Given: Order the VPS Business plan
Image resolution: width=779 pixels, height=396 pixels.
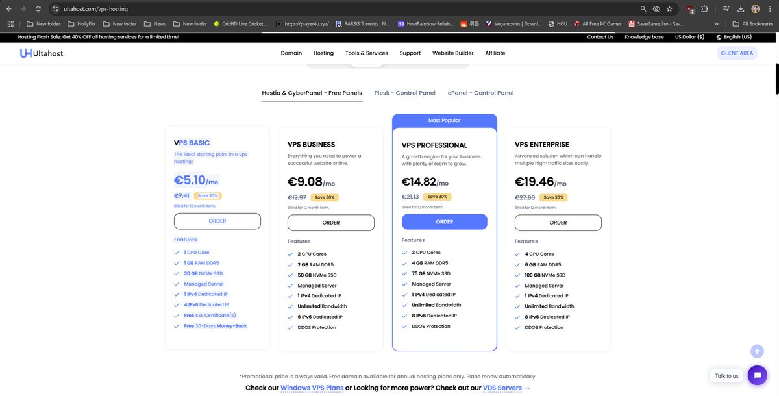Looking at the screenshot, I should pos(331,223).
